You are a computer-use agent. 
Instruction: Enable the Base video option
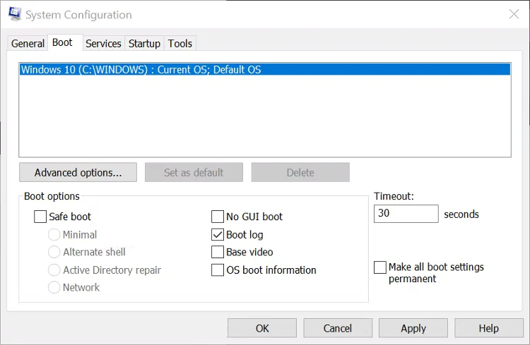218,252
